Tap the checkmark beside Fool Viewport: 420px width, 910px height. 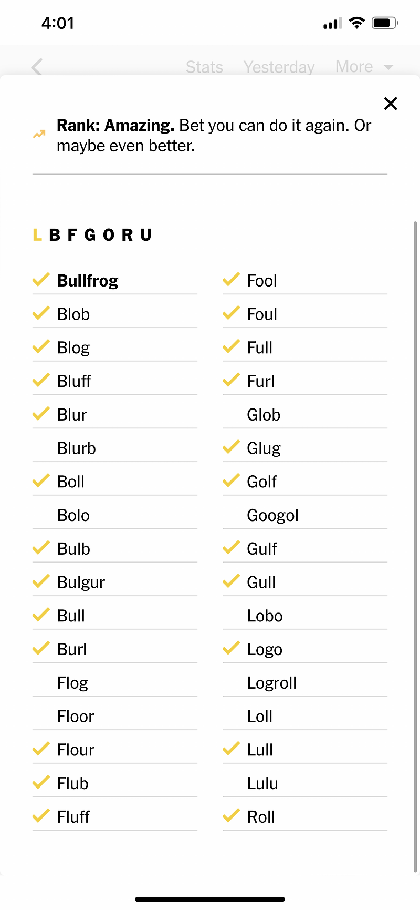pyautogui.click(x=231, y=280)
